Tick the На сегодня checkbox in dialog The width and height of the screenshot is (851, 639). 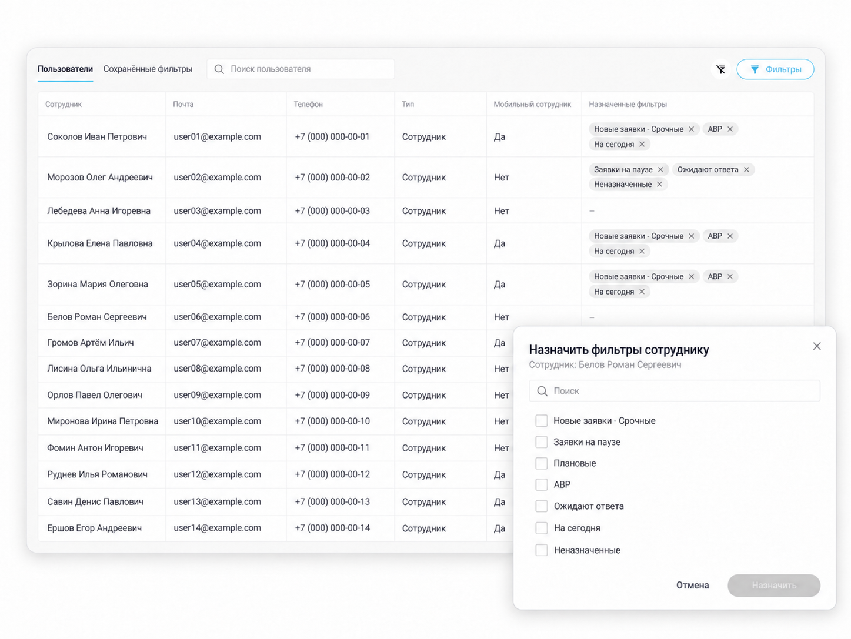click(x=542, y=528)
